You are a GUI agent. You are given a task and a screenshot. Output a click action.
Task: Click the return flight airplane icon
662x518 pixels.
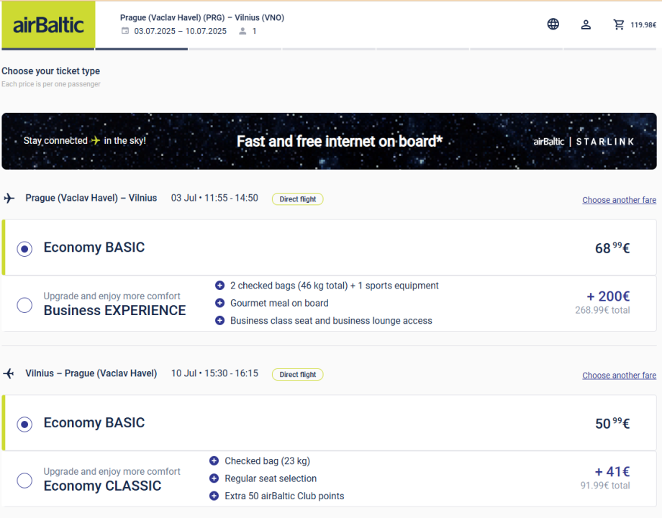coord(9,374)
